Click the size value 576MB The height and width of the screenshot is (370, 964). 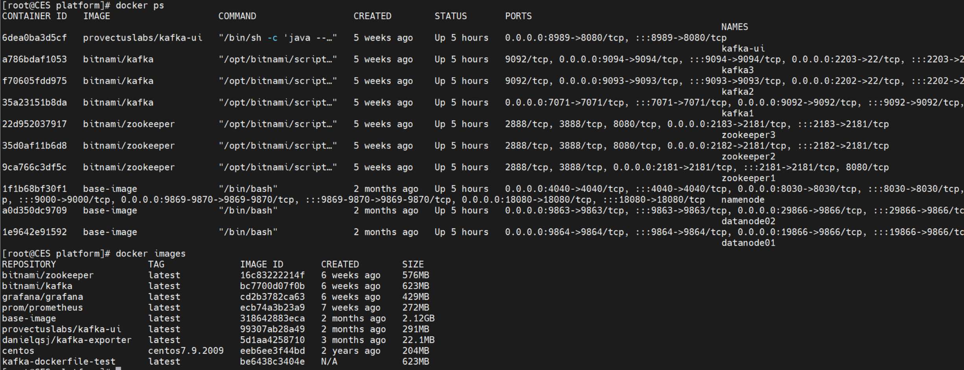415,275
